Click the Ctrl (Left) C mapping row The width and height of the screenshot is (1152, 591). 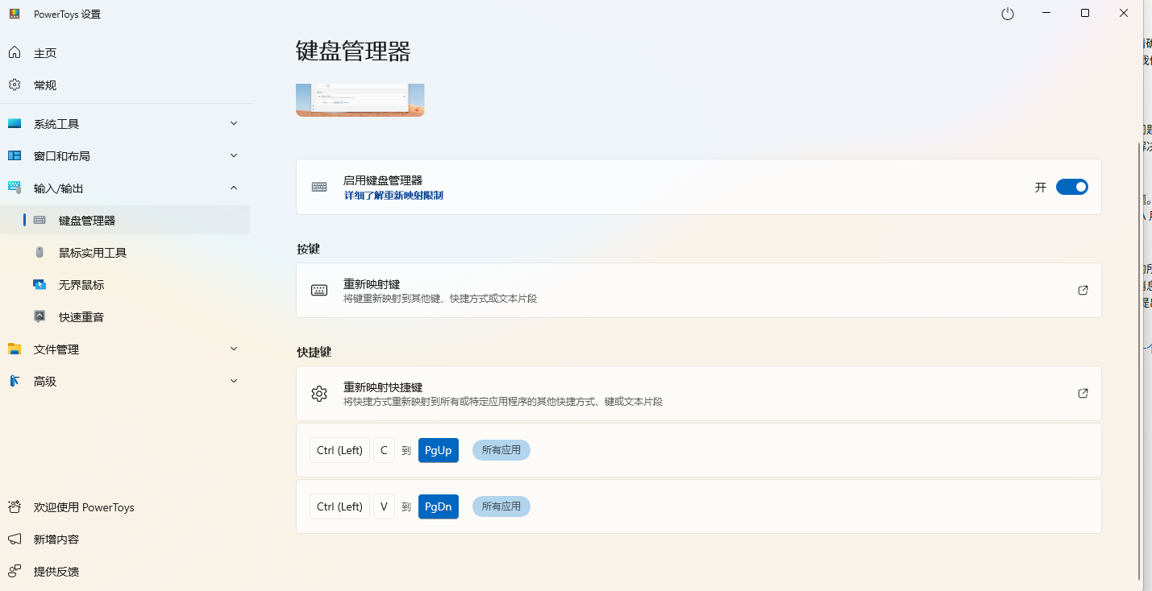coord(699,450)
